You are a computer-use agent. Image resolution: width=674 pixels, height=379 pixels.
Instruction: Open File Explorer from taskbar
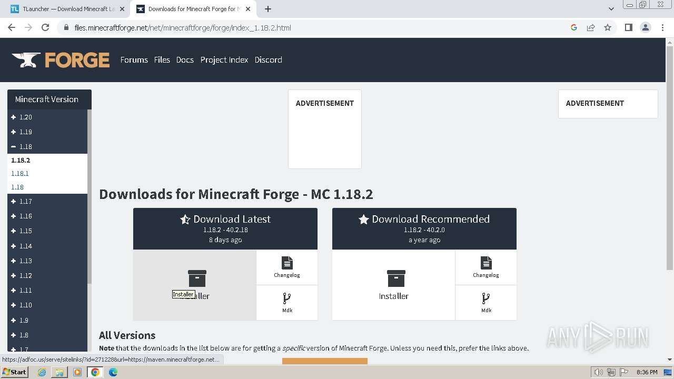(60, 372)
